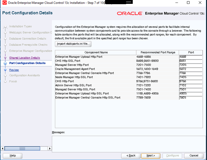Edit Upload Http SSL Port value 4903

click(x=191, y=93)
